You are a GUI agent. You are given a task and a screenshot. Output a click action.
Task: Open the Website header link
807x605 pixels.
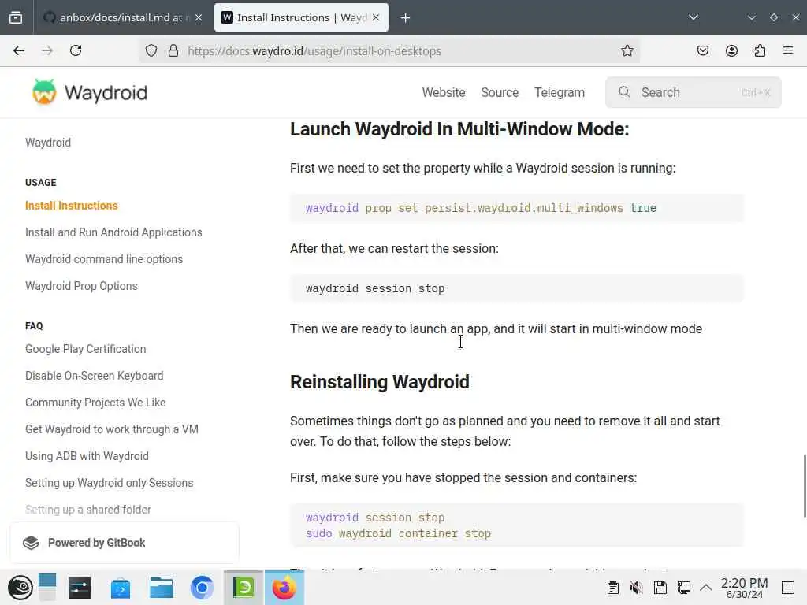pos(444,93)
